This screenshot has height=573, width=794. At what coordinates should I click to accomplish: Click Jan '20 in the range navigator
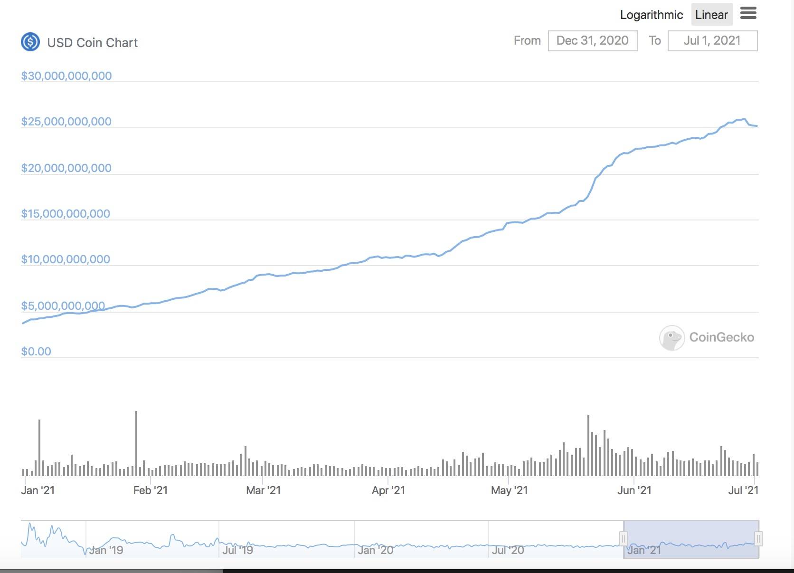coord(376,550)
